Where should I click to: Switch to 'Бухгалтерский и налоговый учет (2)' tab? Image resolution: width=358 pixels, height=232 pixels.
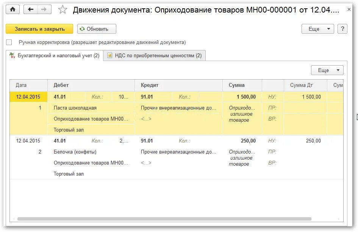point(55,56)
